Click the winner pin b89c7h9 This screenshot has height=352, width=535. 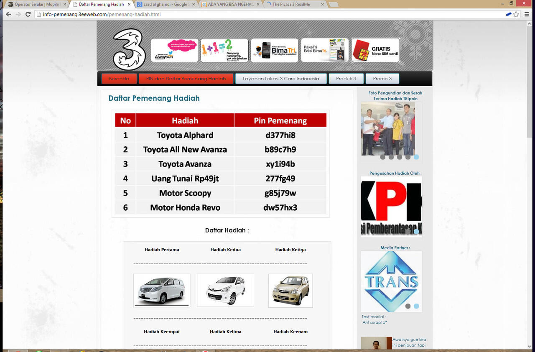pos(280,150)
